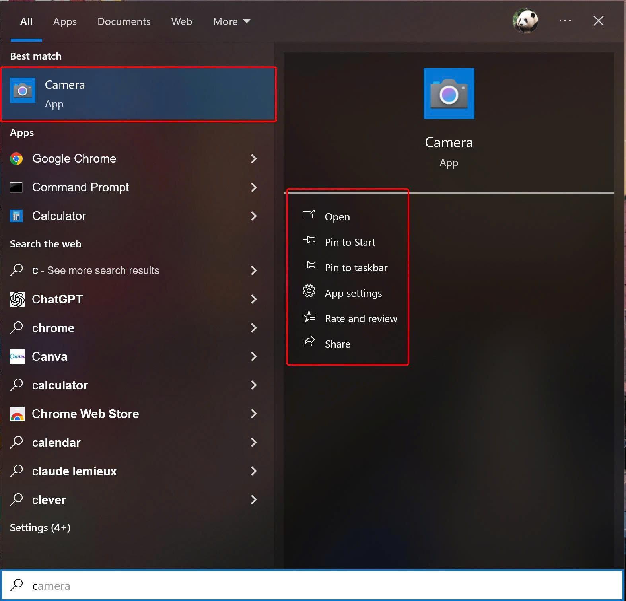Expand Chrome Web Store chevron

(254, 414)
